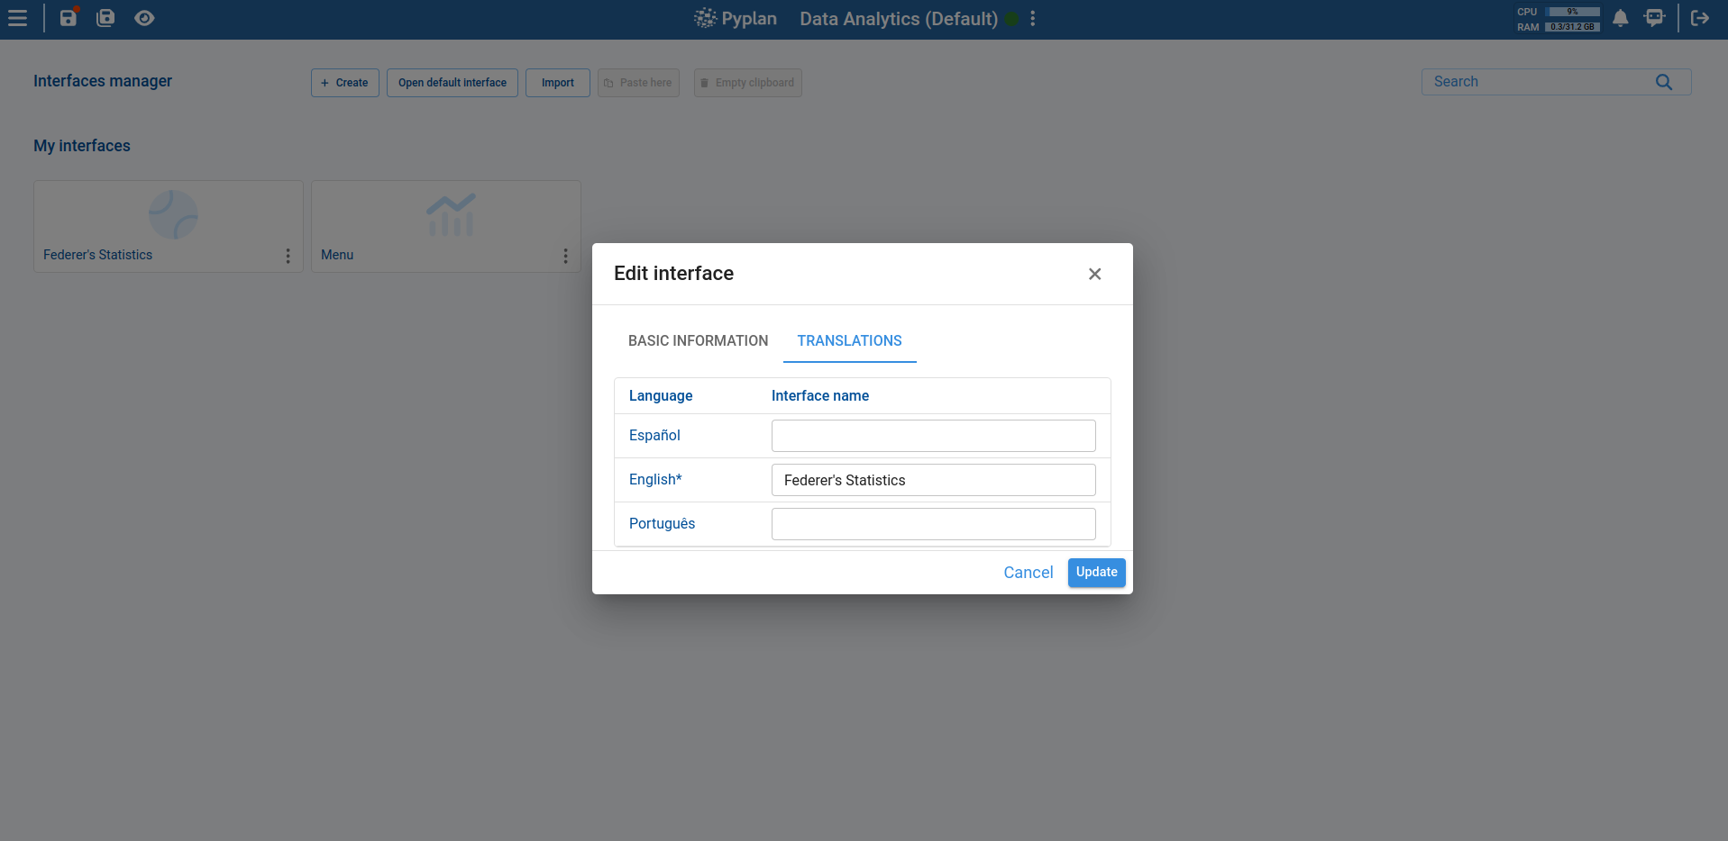Open the assistant chat bot icon
Screen dimensions: 1728x841
point(1654,18)
